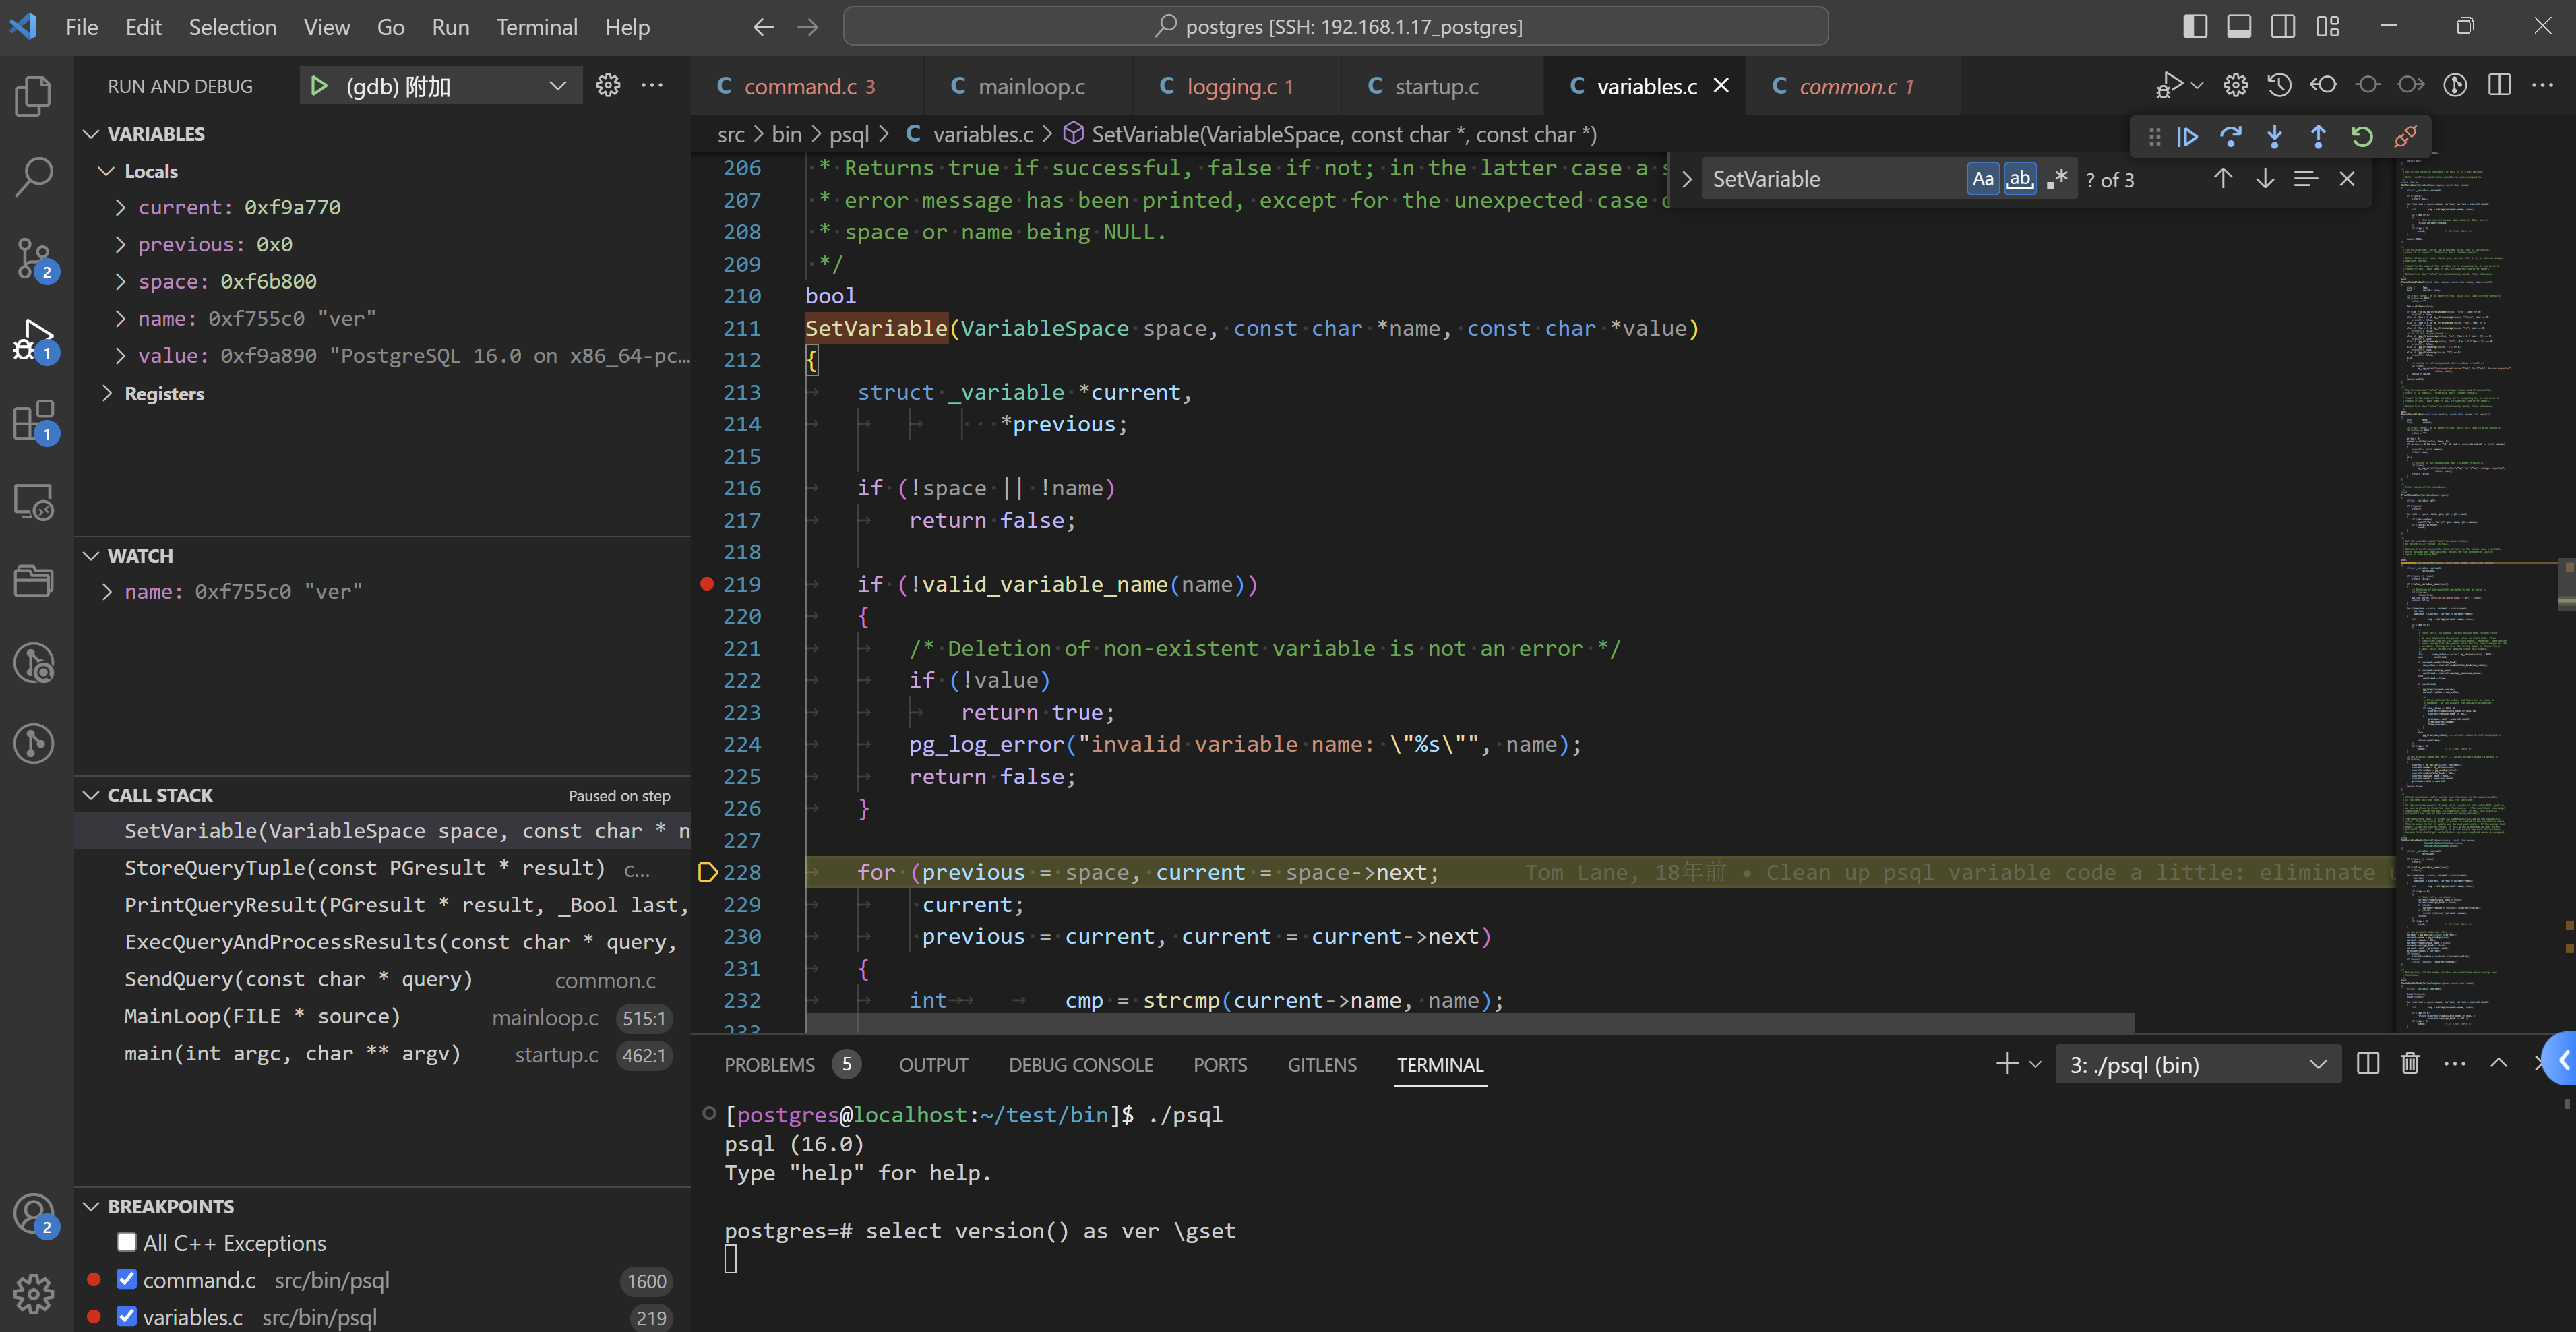The height and width of the screenshot is (1332, 2576).
Task: Click the debug Continue button
Action: click(2187, 137)
